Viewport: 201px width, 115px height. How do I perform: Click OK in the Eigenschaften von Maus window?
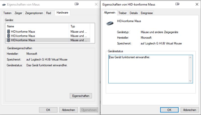coord(48,110)
